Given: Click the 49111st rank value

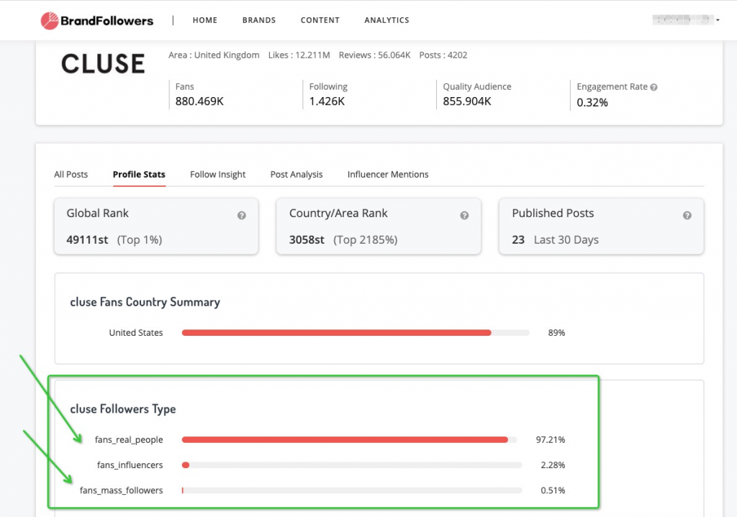Looking at the screenshot, I should [x=87, y=239].
